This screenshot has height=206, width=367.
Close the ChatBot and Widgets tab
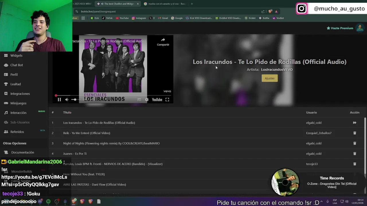pyautogui.click(x=138, y=4)
